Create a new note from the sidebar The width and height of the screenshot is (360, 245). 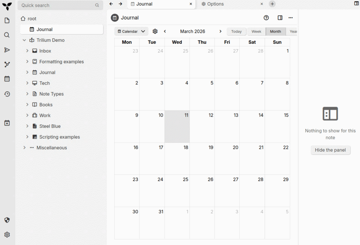click(x=7, y=21)
